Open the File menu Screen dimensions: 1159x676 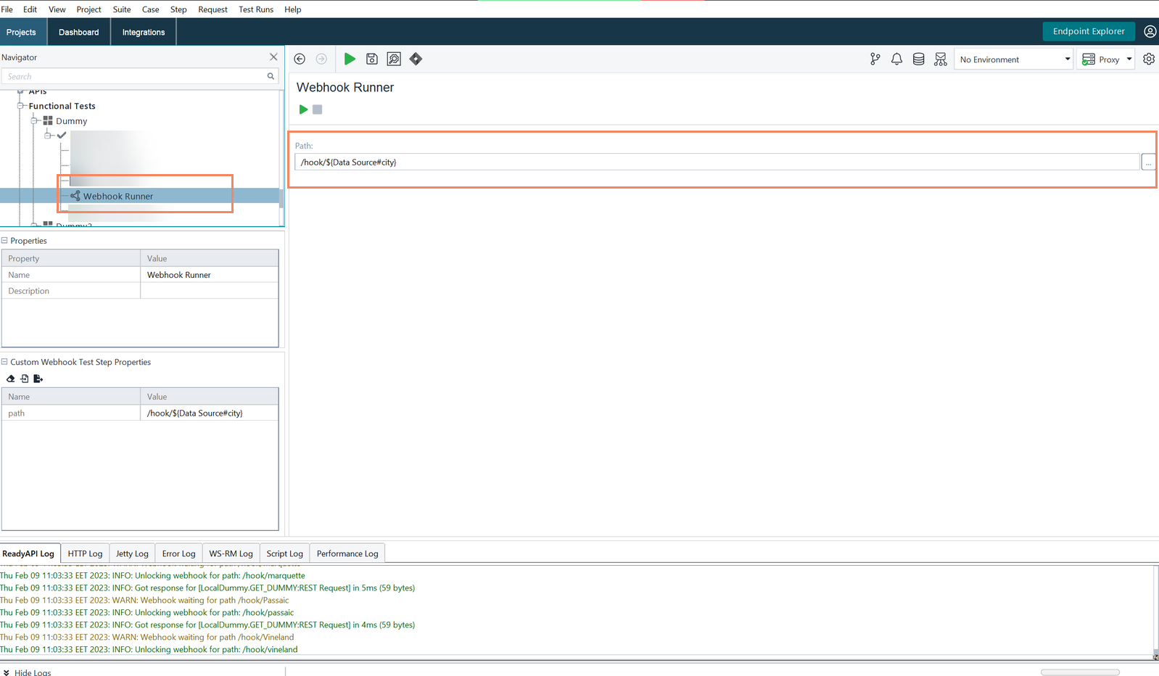pyautogui.click(x=7, y=9)
